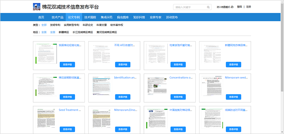Select the 论文专利 navigation item
Viewport: 284px width, 134px height.
tap(74, 17)
